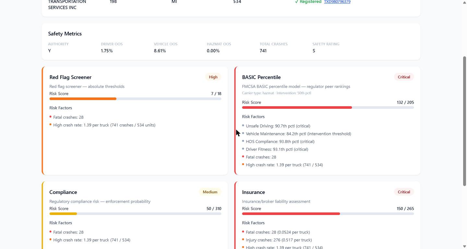
Task: Click the Critical badge on Insurance card
Action: tap(404, 192)
